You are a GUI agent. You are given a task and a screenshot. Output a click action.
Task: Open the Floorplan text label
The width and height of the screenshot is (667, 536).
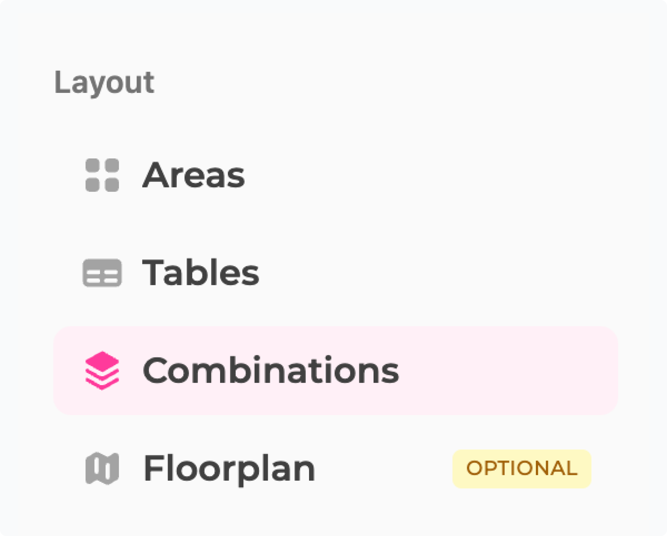tap(229, 468)
